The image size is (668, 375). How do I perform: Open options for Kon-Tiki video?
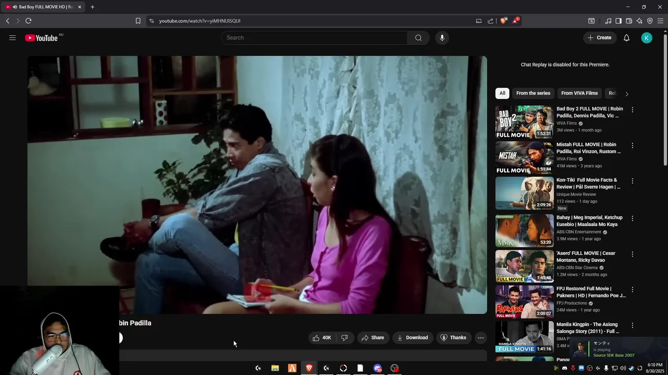pyautogui.click(x=632, y=181)
